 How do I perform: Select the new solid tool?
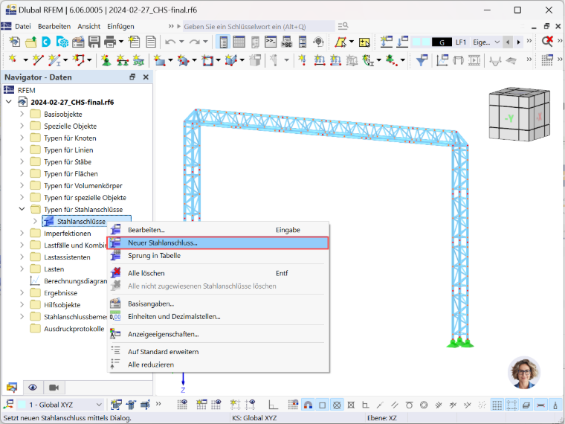click(x=231, y=60)
